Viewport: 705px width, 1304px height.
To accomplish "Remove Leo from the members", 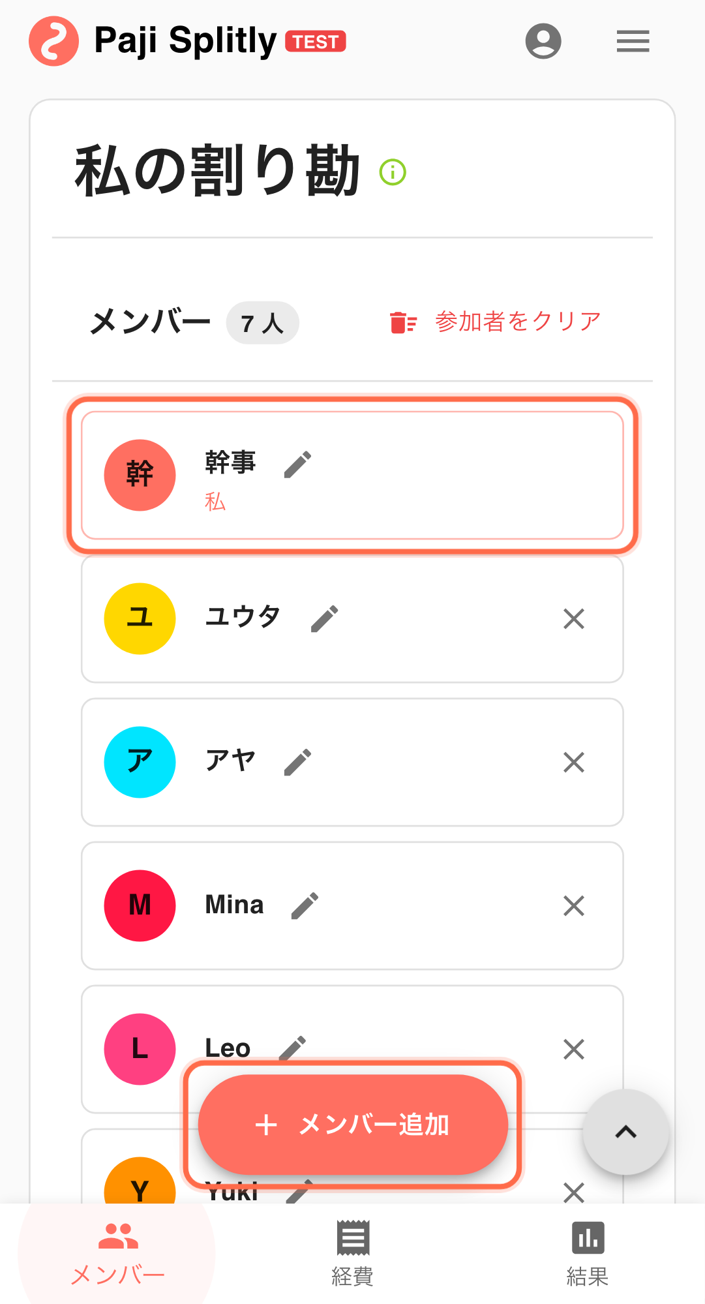I will tap(573, 1049).
